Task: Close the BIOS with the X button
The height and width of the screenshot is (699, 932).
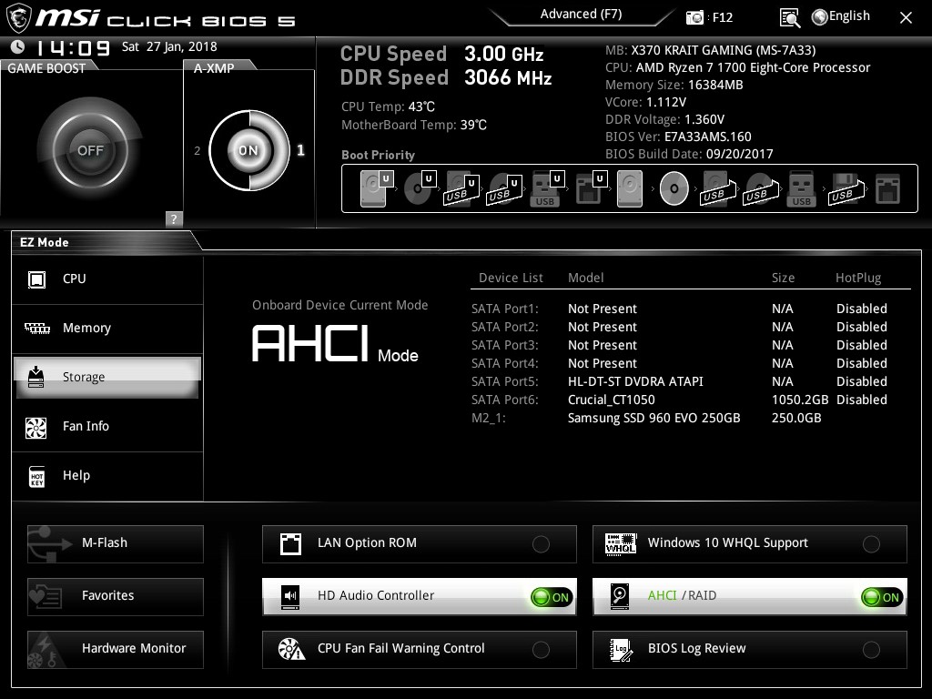Action: (906, 18)
